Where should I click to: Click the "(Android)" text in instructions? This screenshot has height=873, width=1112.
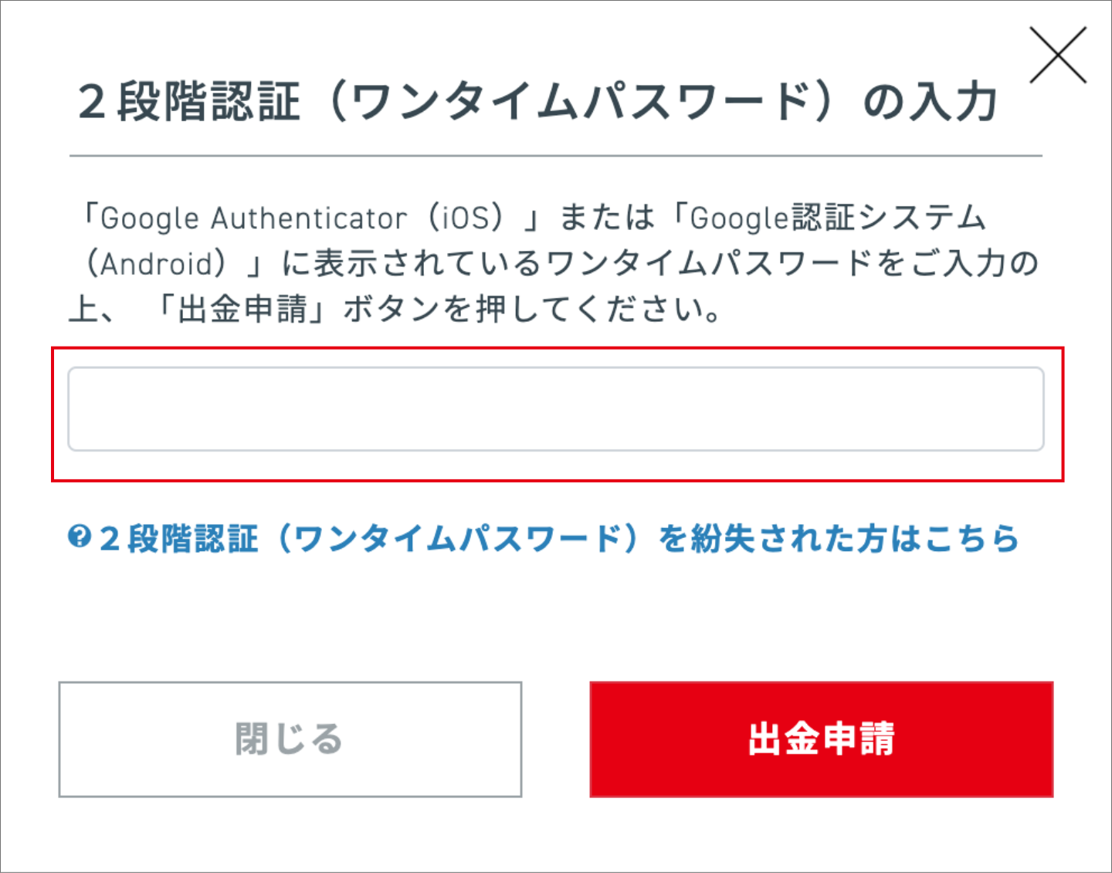(156, 264)
